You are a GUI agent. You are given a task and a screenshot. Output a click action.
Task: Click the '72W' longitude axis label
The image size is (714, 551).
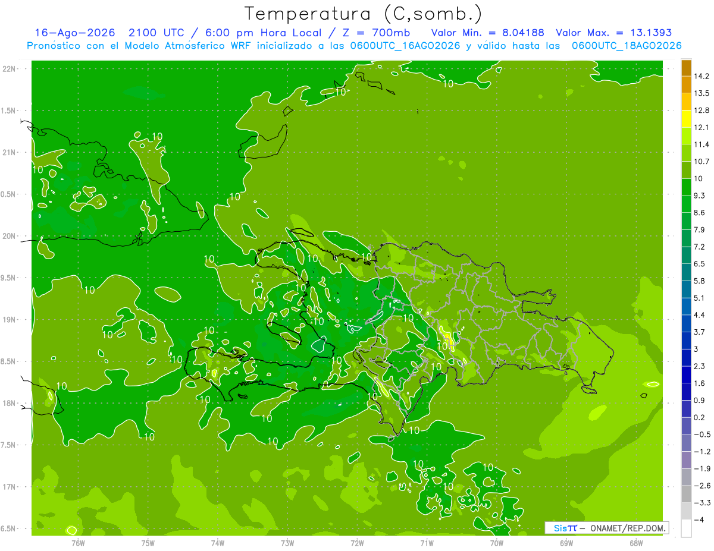click(357, 543)
